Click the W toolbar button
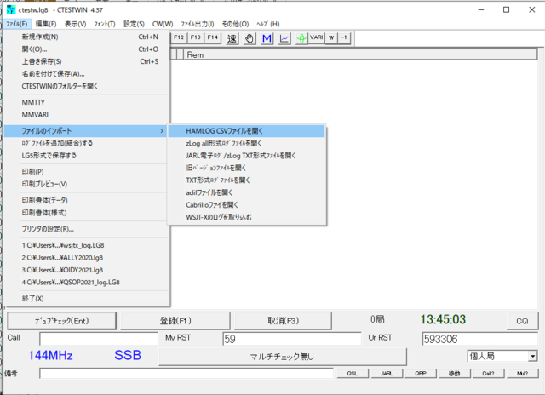This screenshot has width=545, height=395. (331, 37)
